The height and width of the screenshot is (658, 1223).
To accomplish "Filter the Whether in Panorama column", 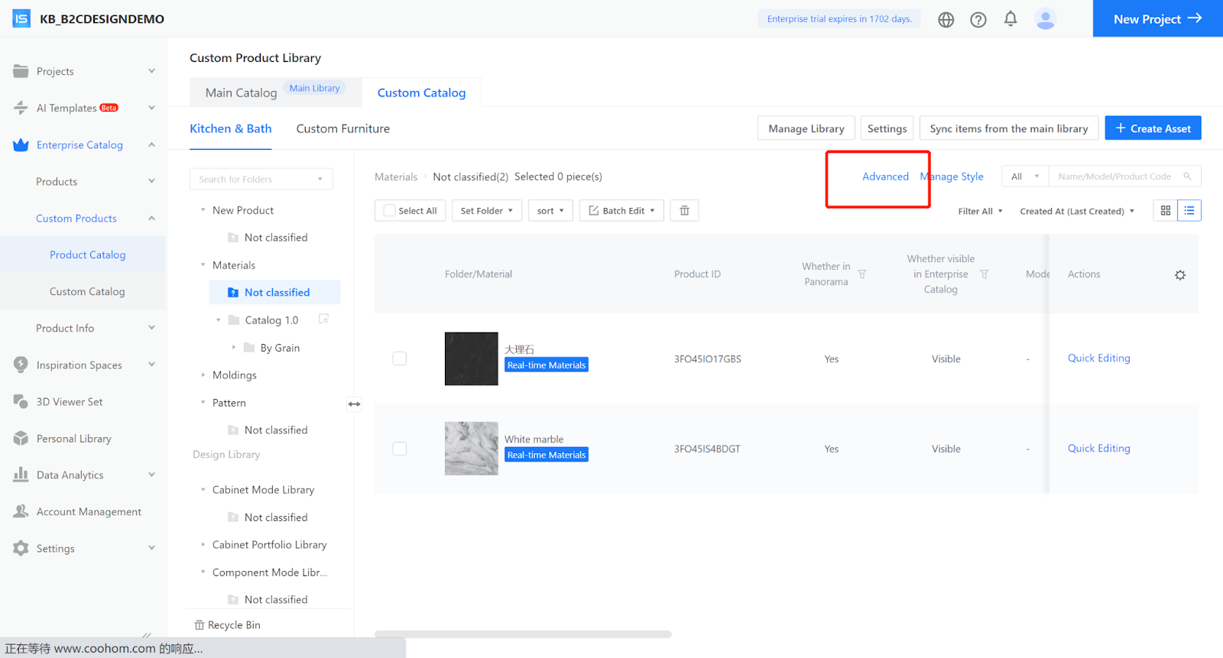I will tap(861, 274).
